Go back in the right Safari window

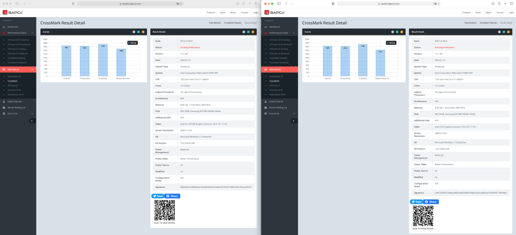point(286,4)
